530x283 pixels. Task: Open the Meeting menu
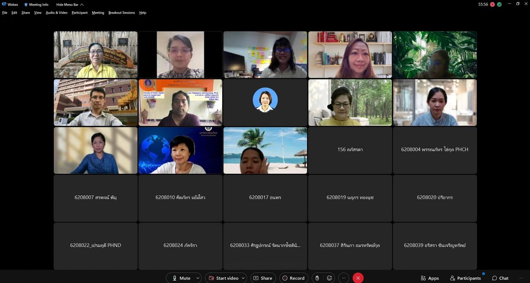(x=98, y=13)
